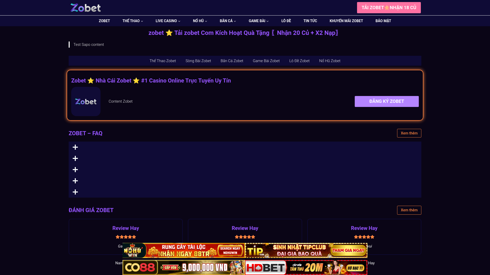Image resolution: width=490 pixels, height=275 pixels.
Task: Open the Game Bài dropdown menu
Action: (259, 21)
